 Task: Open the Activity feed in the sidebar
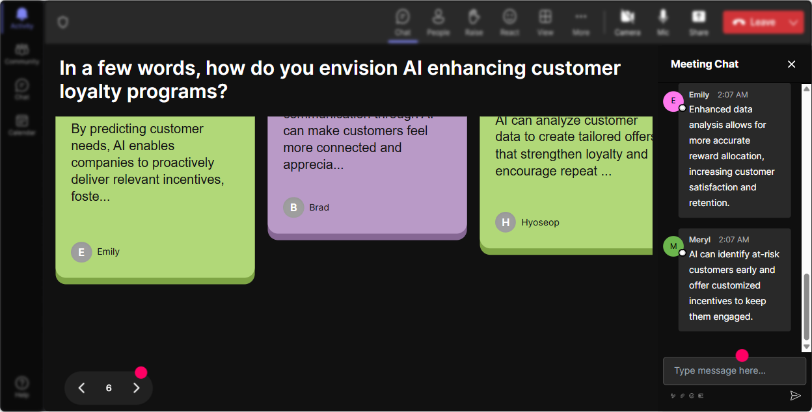point(21,18)
